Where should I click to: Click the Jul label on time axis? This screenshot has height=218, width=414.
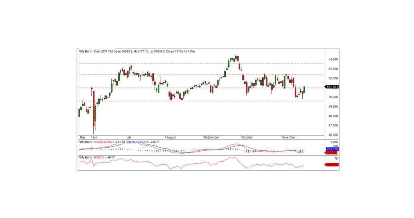129,138
